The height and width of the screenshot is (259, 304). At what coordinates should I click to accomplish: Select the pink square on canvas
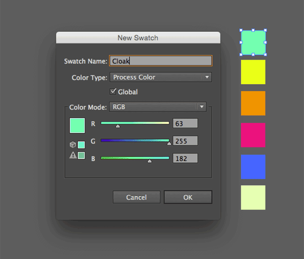tap(253, 135)
